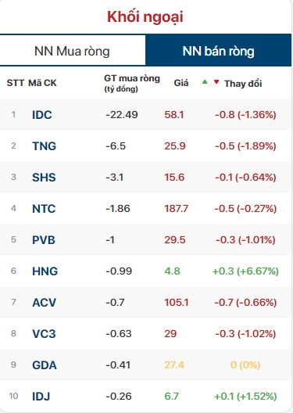293x413 pixels.
Task: Open the ACV stock code
Action: click(44, 303)
